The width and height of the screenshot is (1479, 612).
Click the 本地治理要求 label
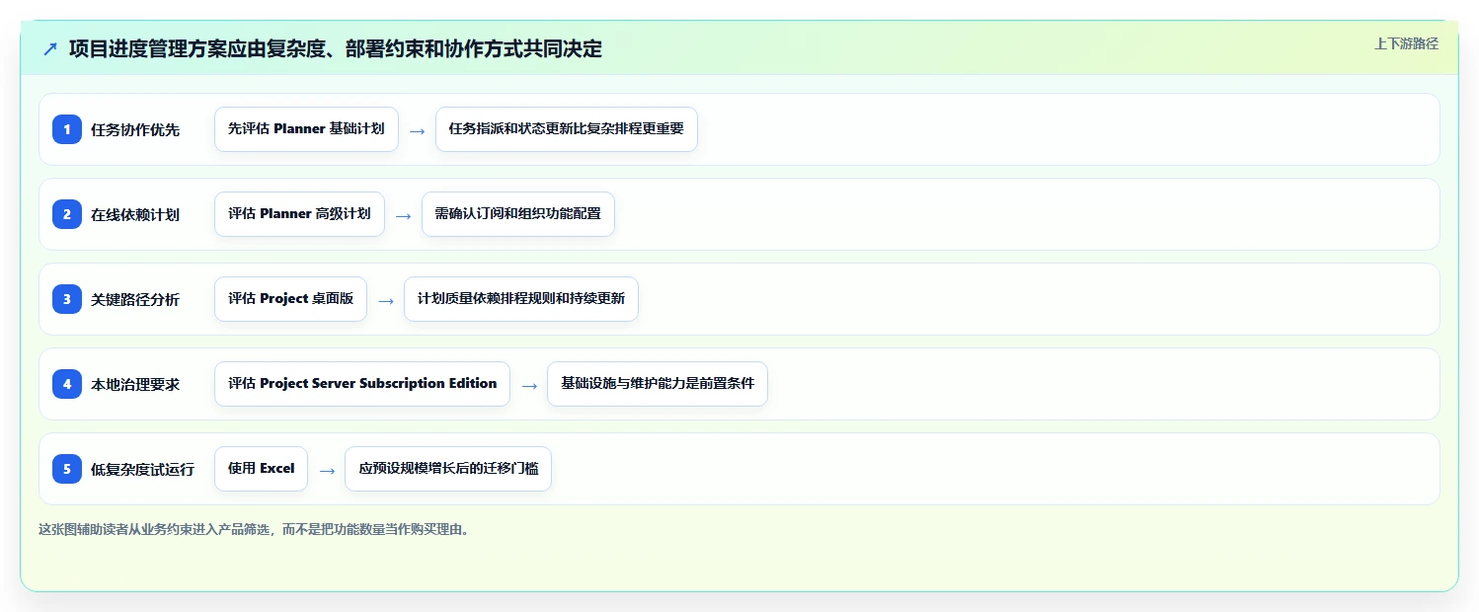coord(135,384)
